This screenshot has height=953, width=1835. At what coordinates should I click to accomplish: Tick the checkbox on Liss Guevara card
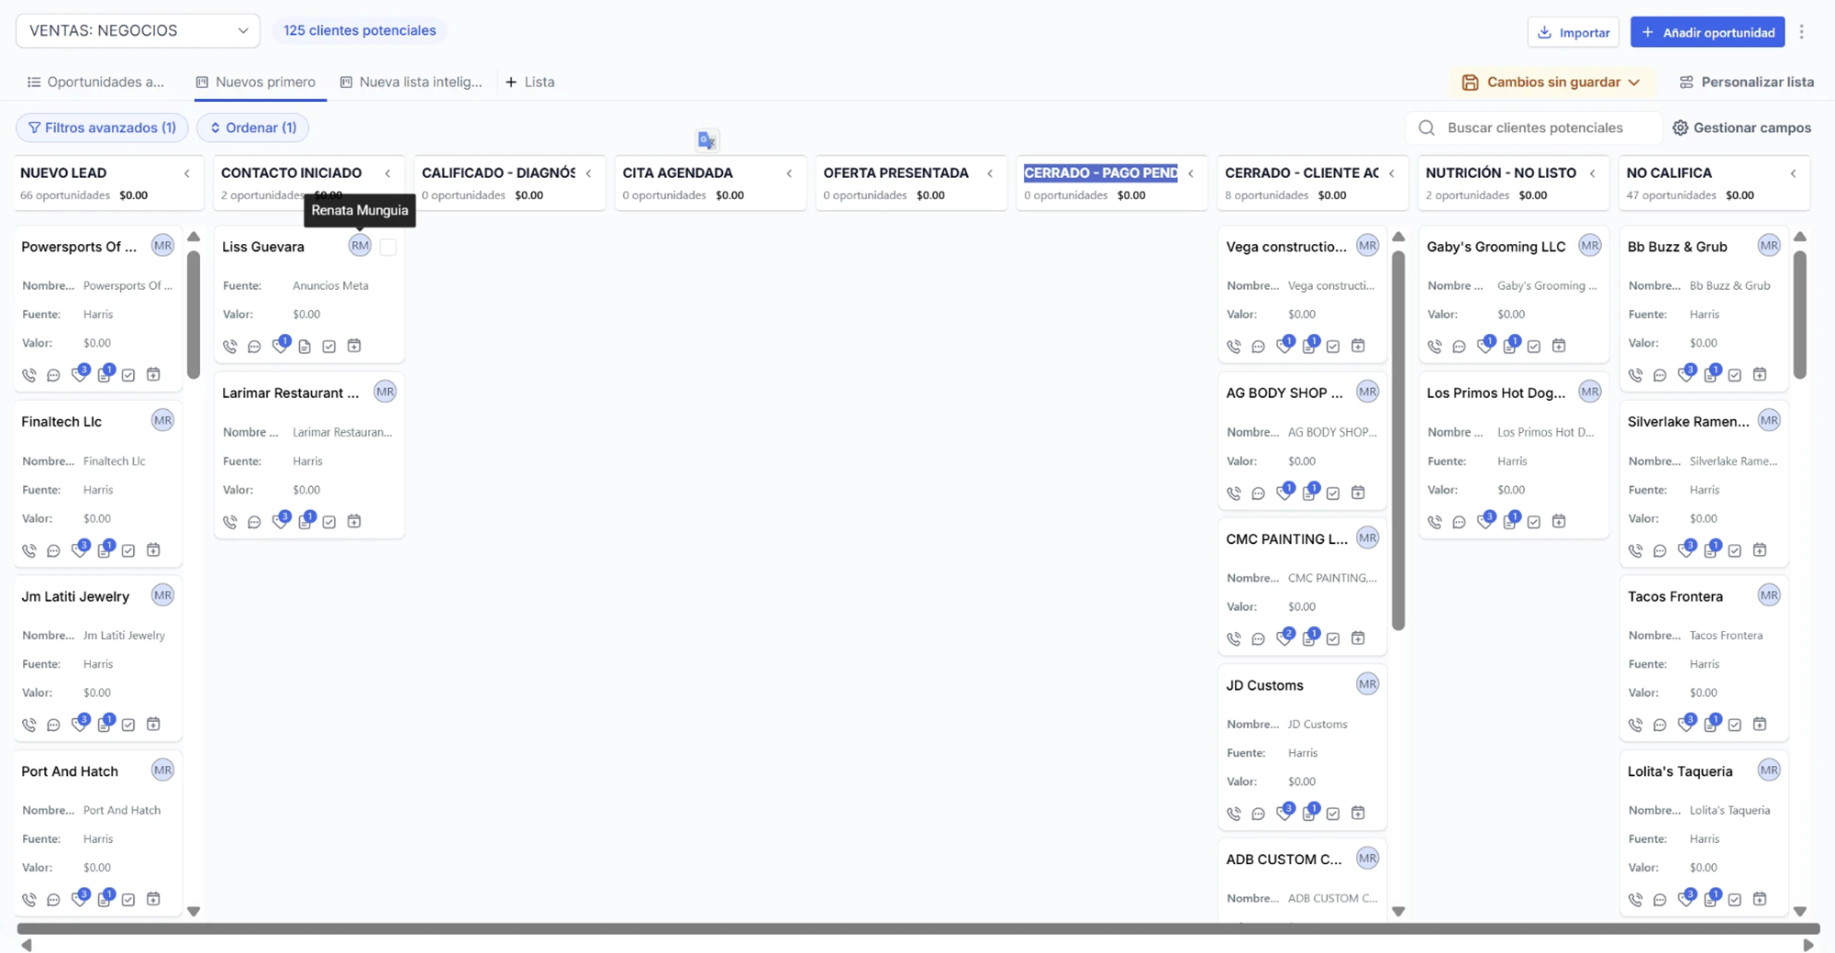tap(388, 247)
